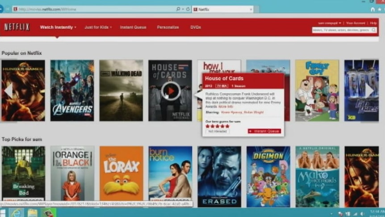385x217 pixels.
Task: Open Mako Mermaids poster
Action: pos(317,177)
